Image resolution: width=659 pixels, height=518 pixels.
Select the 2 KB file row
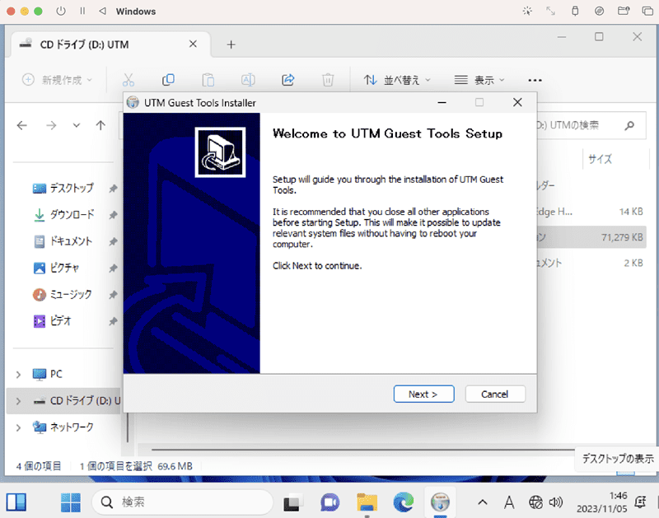point(591,263)
